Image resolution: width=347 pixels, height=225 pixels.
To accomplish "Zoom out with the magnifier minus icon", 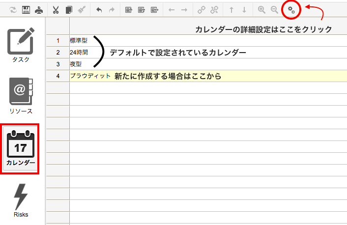I will (x=274, y=10).
